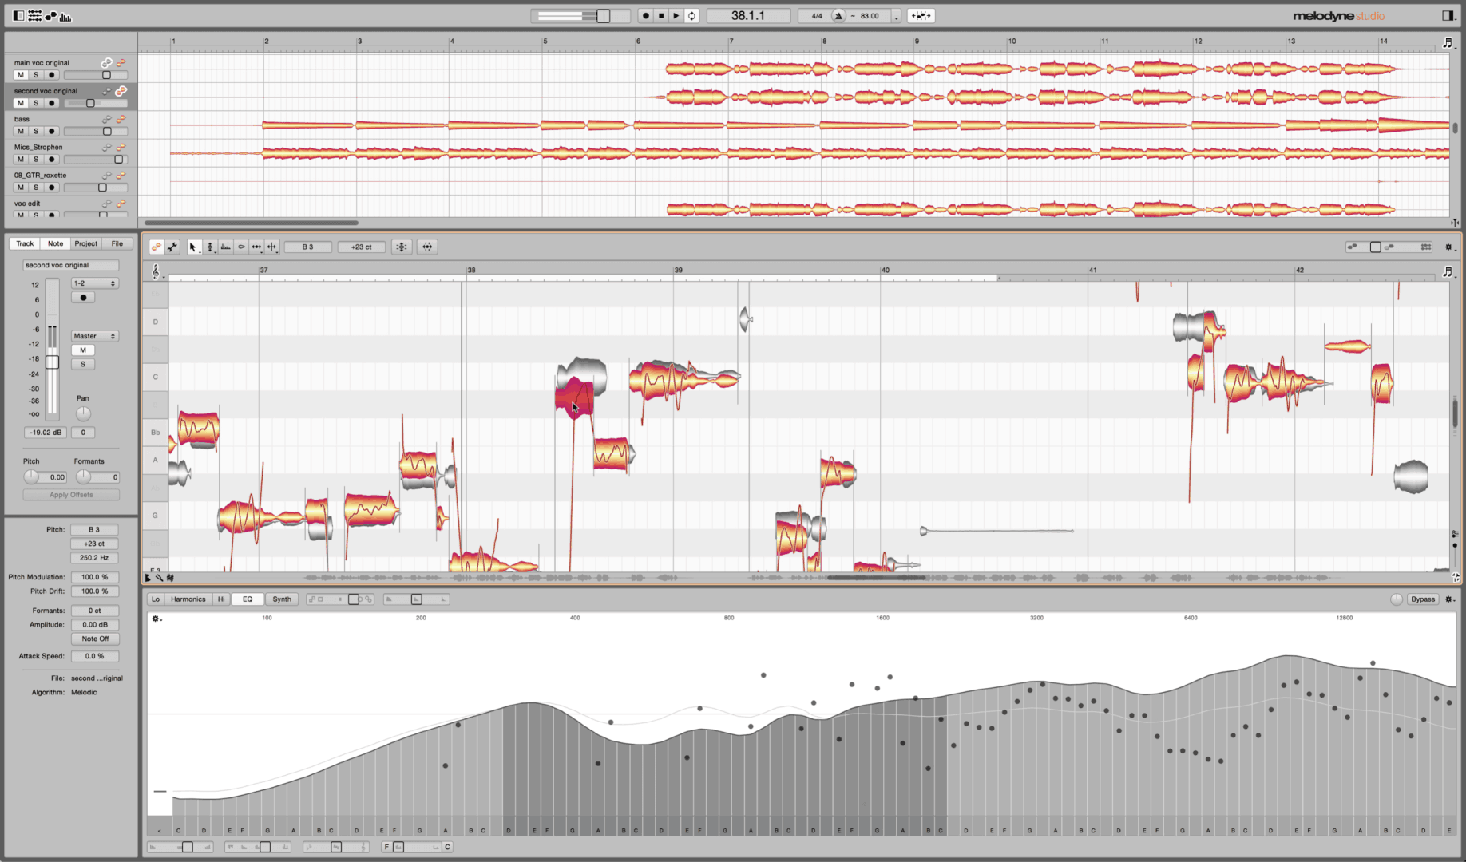Select the timing tool in the note editor

[x=256, y=247]
